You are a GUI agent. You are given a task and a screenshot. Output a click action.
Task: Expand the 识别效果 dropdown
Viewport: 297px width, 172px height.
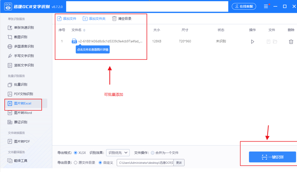(x=118, y=153)
